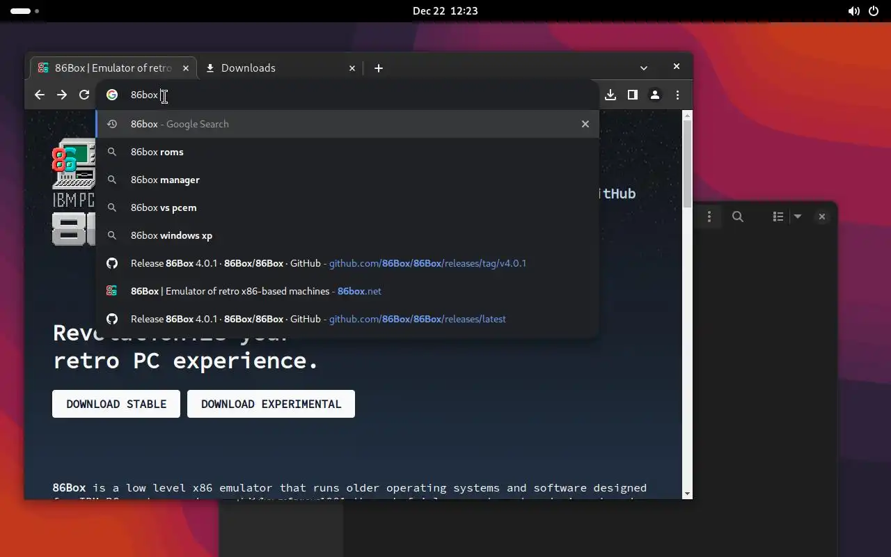The width and height of the screenshot is (891, 557).
Task: Open the Chrome downloads icon in toolbar
Action: (610, 95)
